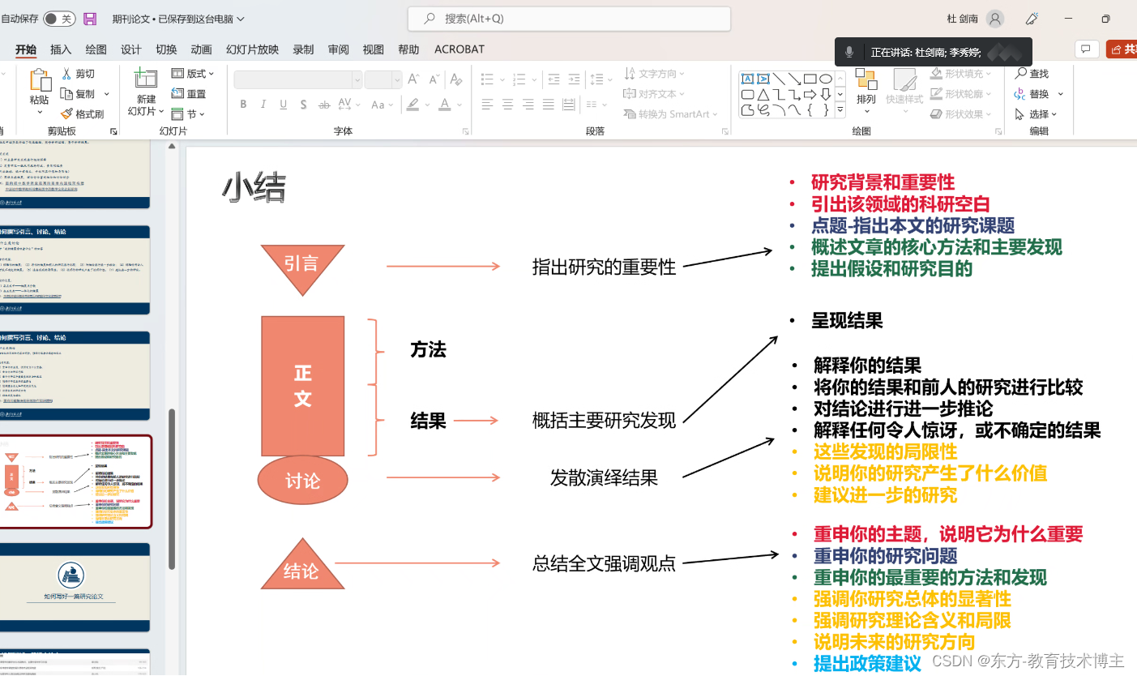Justify the text alignment
This screenshot has height=676, width=1137.
(x=548, y=105)
